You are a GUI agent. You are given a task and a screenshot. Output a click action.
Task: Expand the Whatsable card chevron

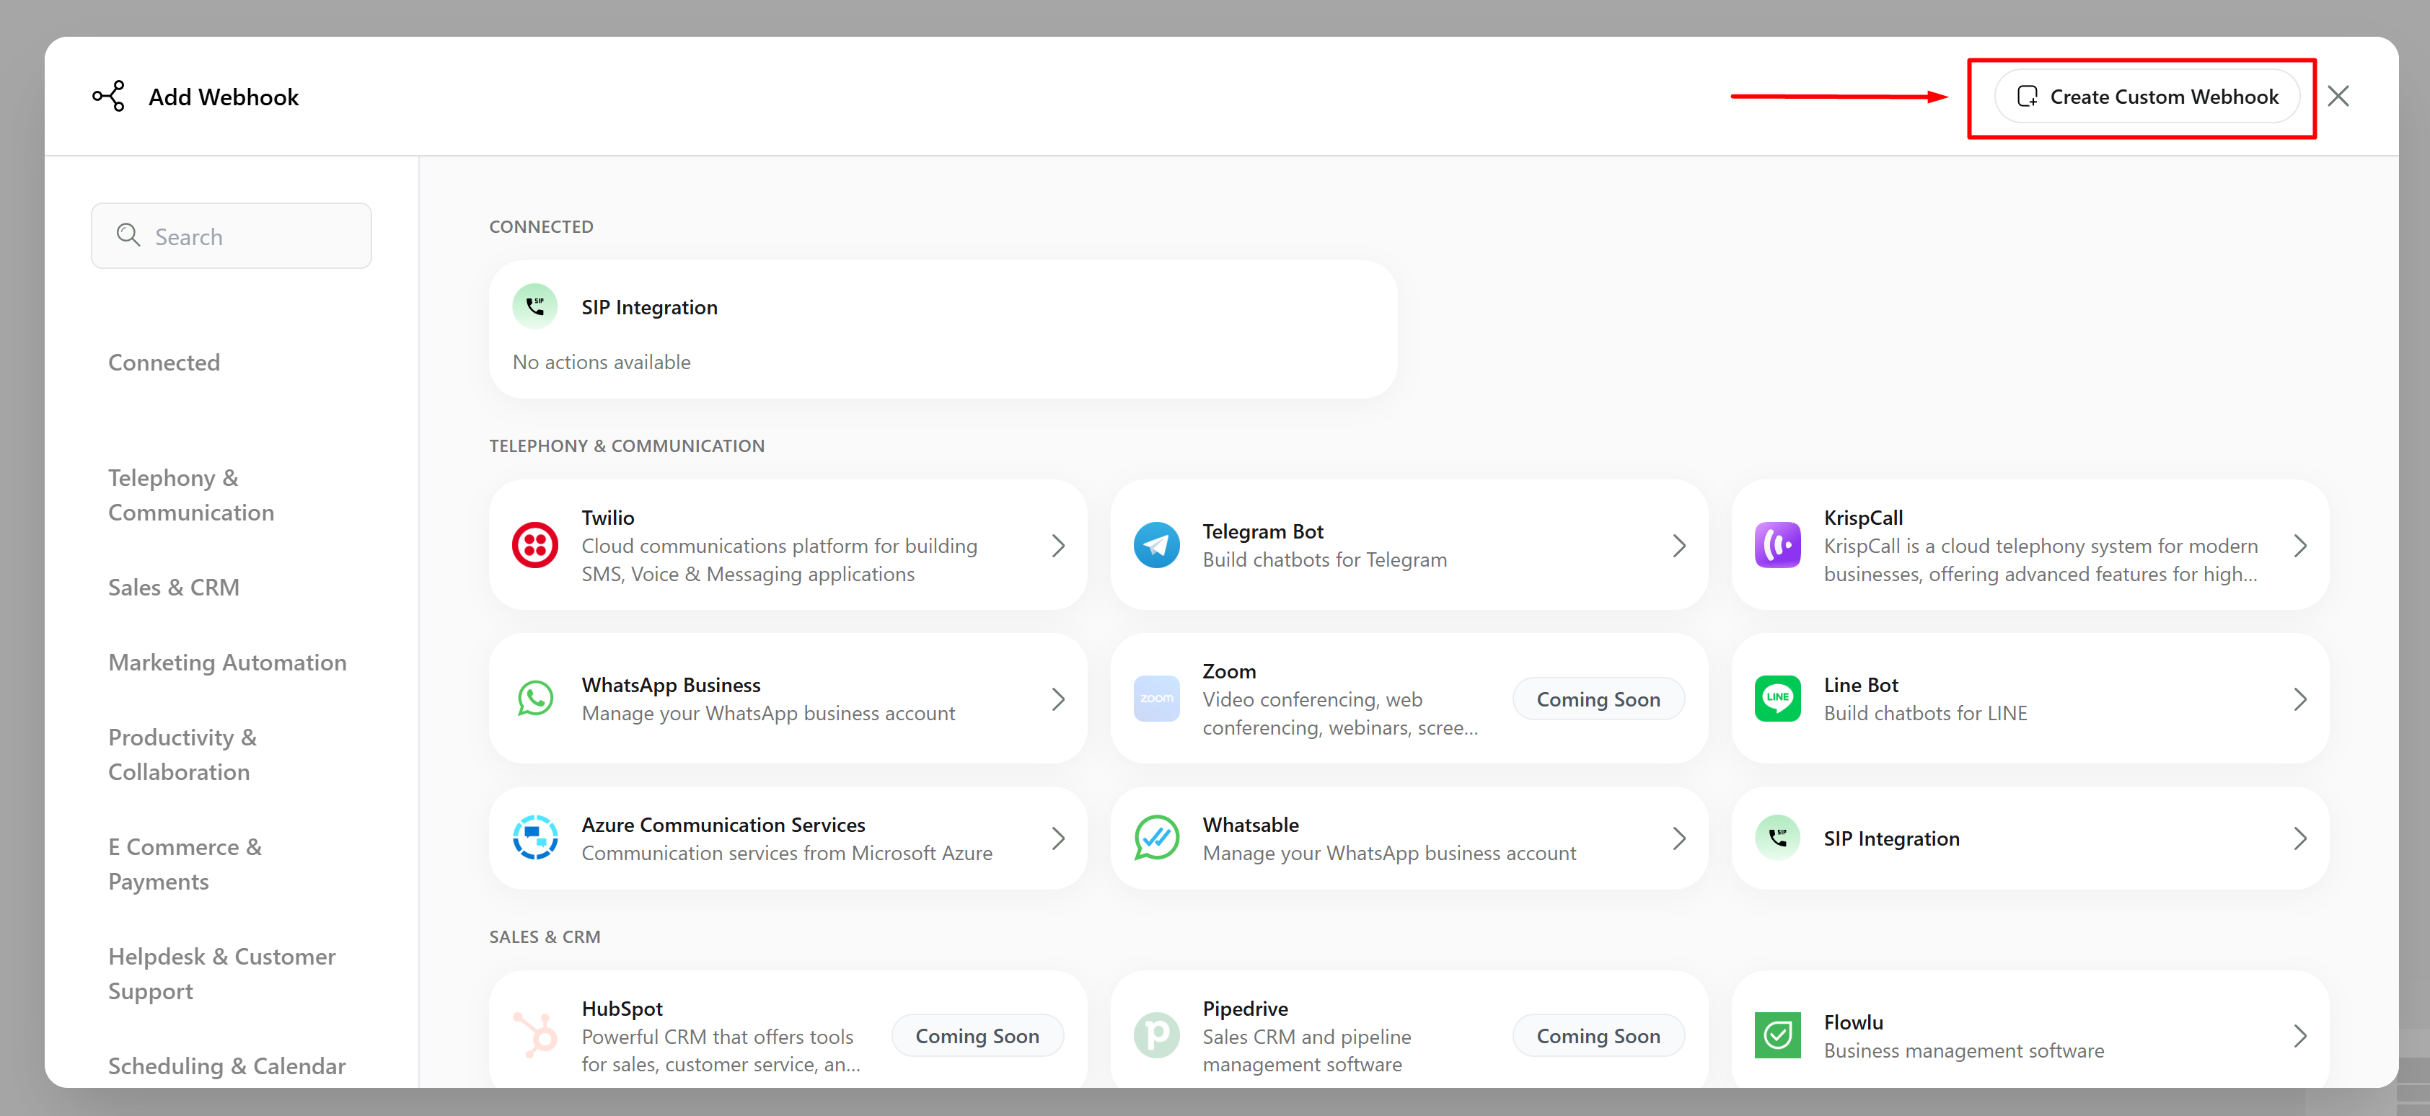pos(1678,838)
